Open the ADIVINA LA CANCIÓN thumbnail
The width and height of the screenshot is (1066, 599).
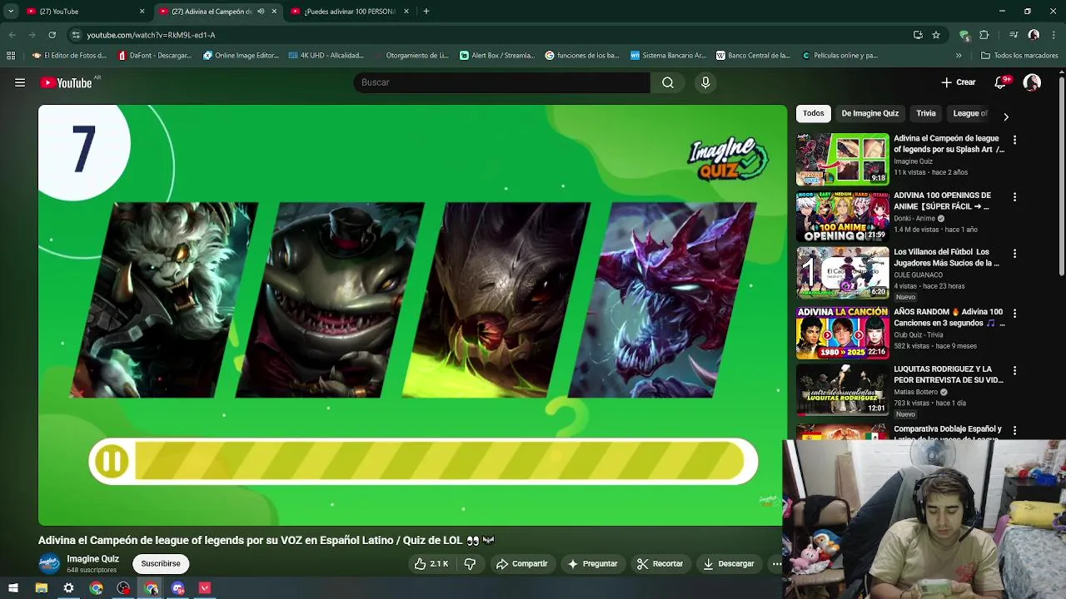[x=842, y=333]
